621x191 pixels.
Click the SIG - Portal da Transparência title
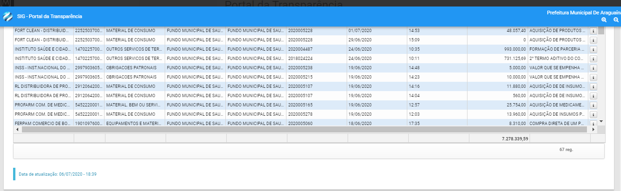pos(49,17)
